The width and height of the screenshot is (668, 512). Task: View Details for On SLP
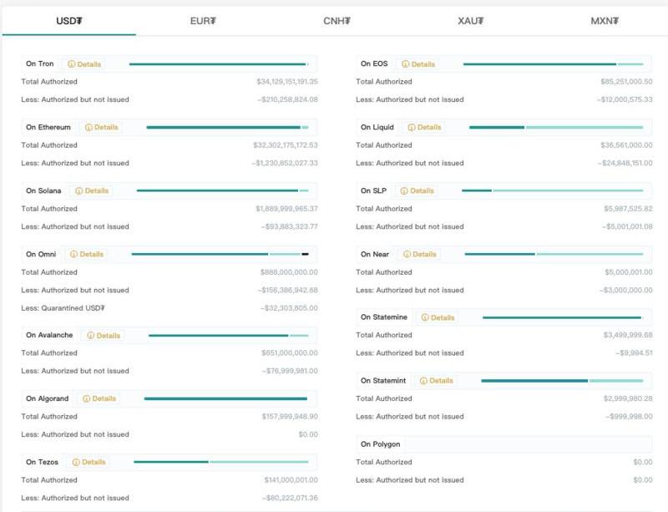[417, 191]
